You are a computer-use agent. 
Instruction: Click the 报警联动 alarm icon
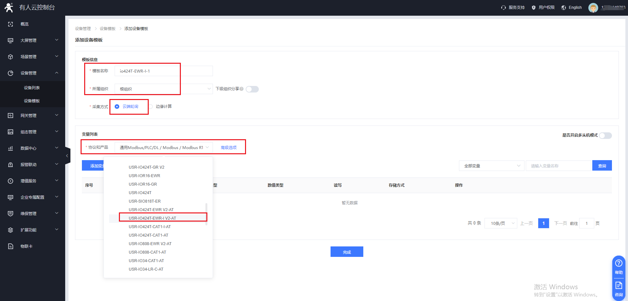10,165
